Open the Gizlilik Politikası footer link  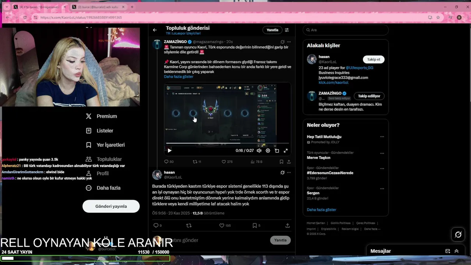coord(341,223)
